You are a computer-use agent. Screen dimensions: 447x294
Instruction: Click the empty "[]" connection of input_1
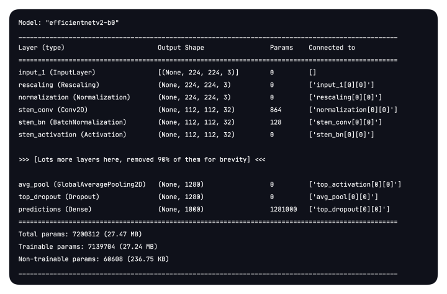pos(312,73)
